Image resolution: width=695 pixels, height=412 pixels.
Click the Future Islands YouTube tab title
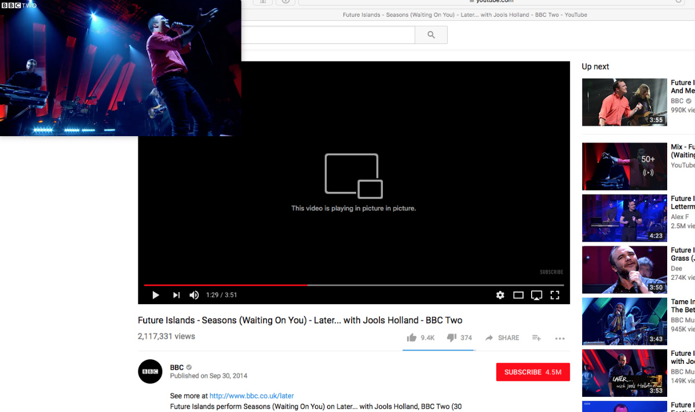click(x=464, y=15)
